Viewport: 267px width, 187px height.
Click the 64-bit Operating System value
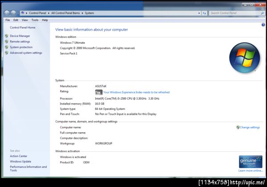(110, 109)
